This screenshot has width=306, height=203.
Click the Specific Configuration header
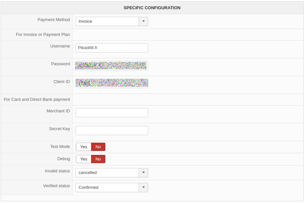[x=152, y=8]
